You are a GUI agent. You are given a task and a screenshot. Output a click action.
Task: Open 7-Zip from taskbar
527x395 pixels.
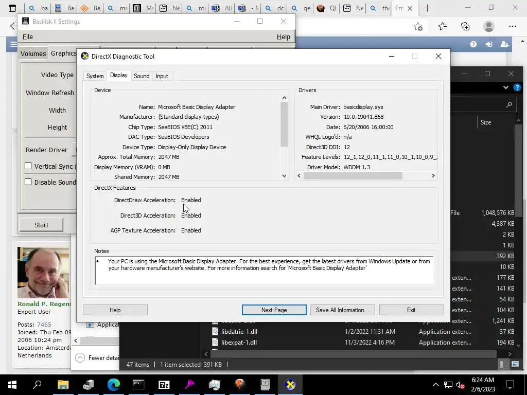point(164,385)
